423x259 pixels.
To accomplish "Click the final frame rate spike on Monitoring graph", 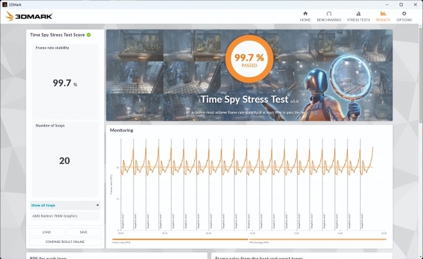I will click(372, 149).
